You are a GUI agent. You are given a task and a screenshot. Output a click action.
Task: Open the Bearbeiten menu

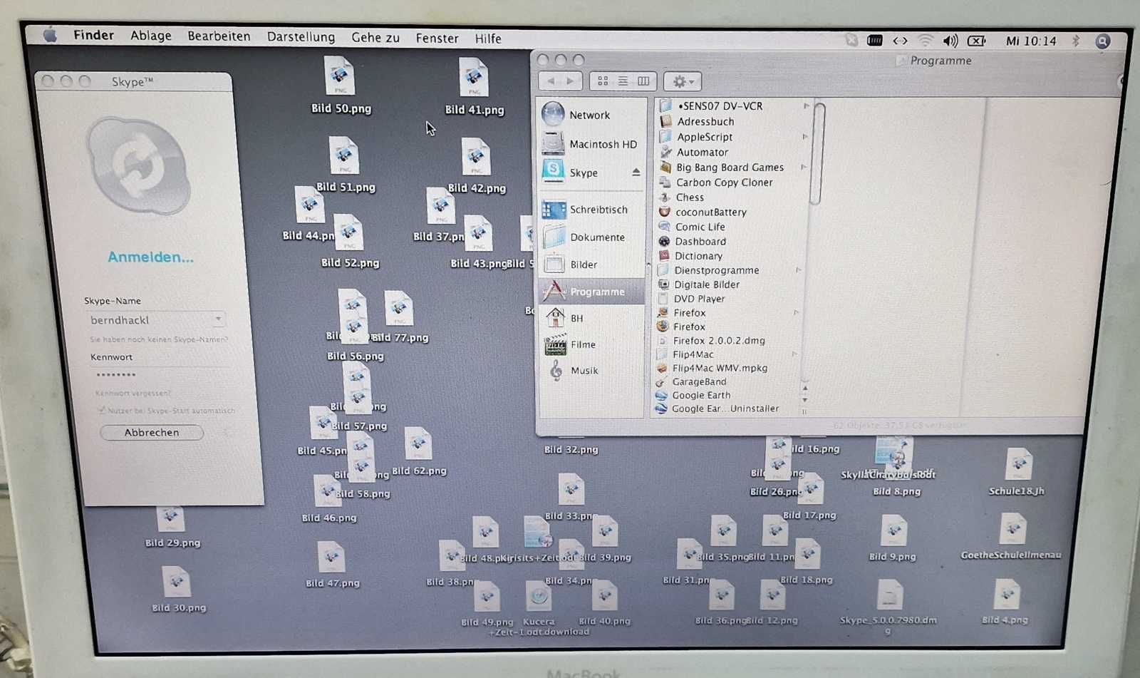219,36
